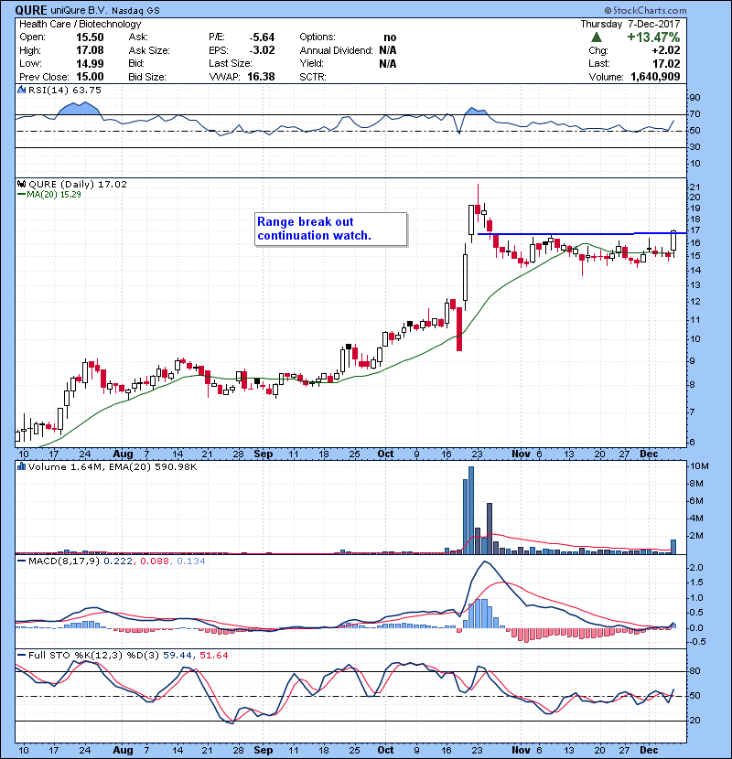Screen dimensions: 732x759
Task: Select the Low value 14.99
Action: point(90,63)
